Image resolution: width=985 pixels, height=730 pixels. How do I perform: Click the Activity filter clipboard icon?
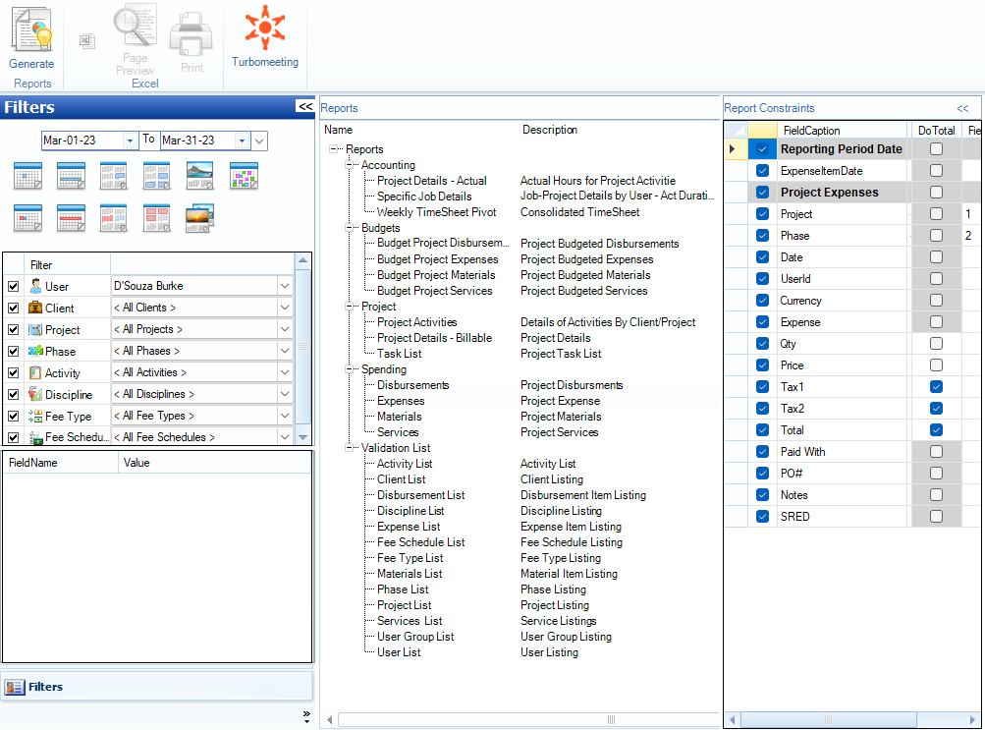coord(35,372)
